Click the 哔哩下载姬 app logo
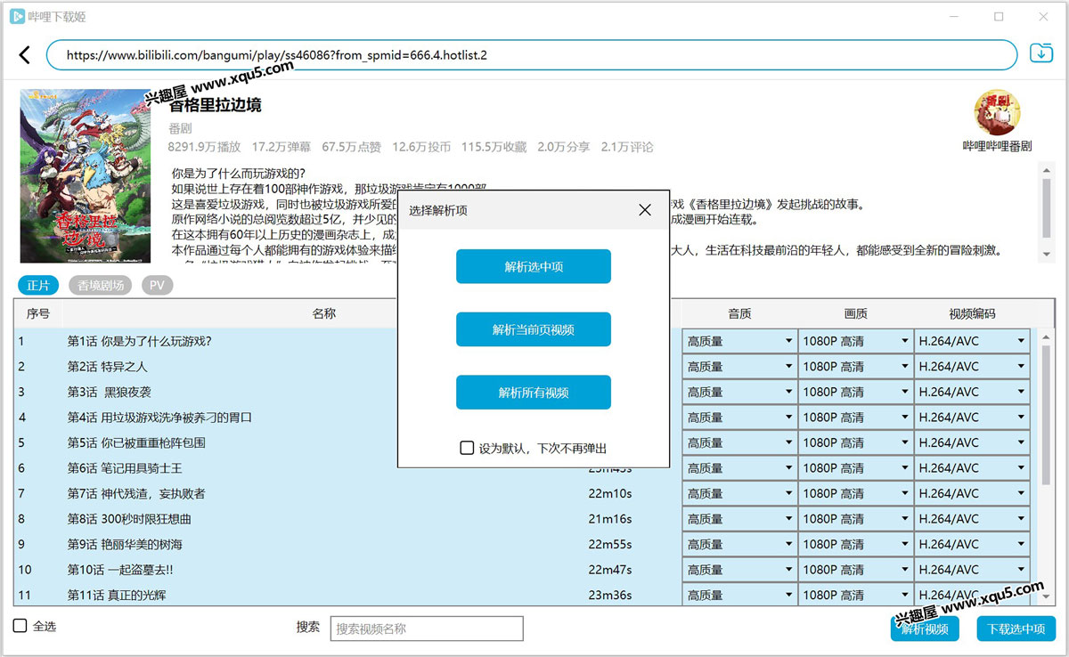Viewport: 1069px width, 657px height. 17,16
